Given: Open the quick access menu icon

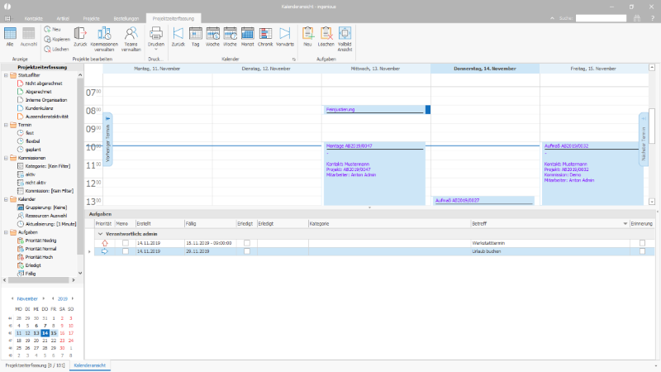Looking at the screenshot, I should [x=7, y=18].
